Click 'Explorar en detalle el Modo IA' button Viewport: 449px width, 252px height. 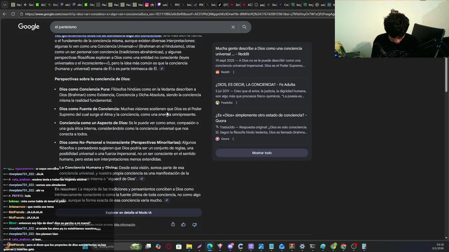[x=128, y=212]
